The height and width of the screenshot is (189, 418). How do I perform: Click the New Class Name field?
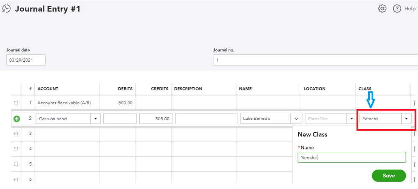pos(351,157)
